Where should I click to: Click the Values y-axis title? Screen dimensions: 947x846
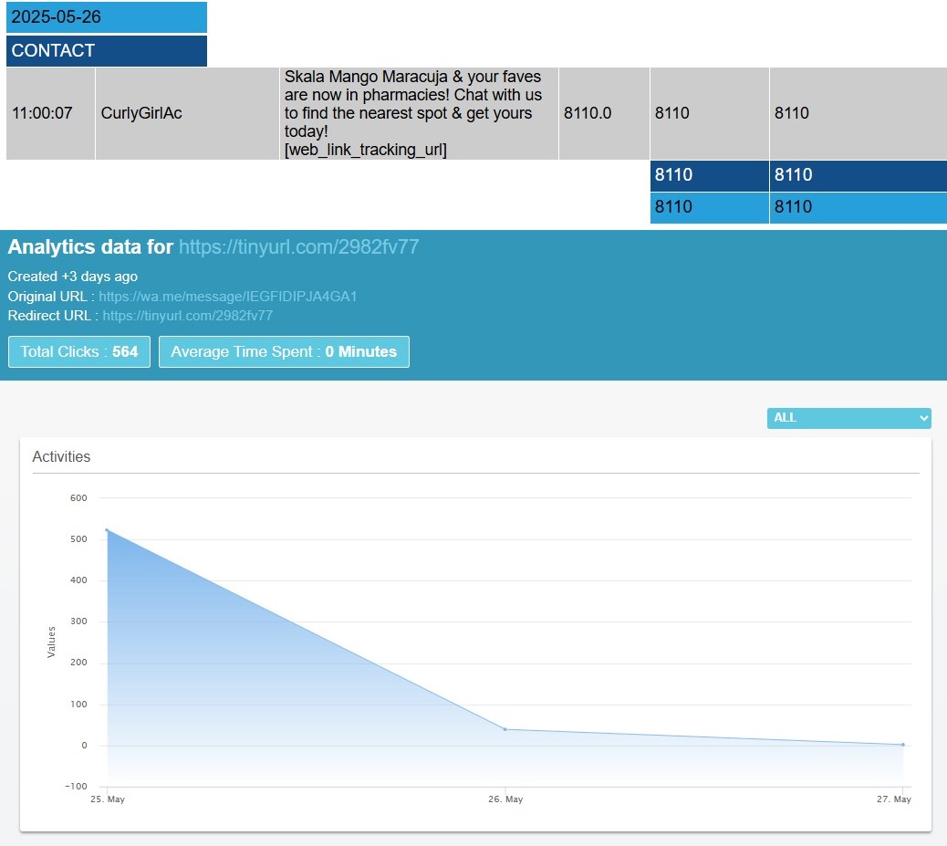(x=51, y=642)
